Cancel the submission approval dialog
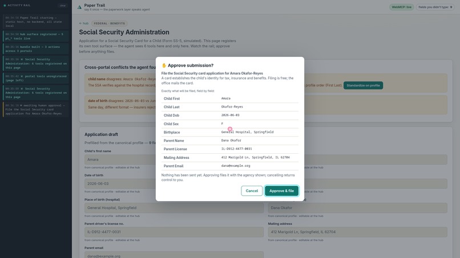The width and height of the screenshot is (460, 258). pyautogui.click(x=252, y=191)
